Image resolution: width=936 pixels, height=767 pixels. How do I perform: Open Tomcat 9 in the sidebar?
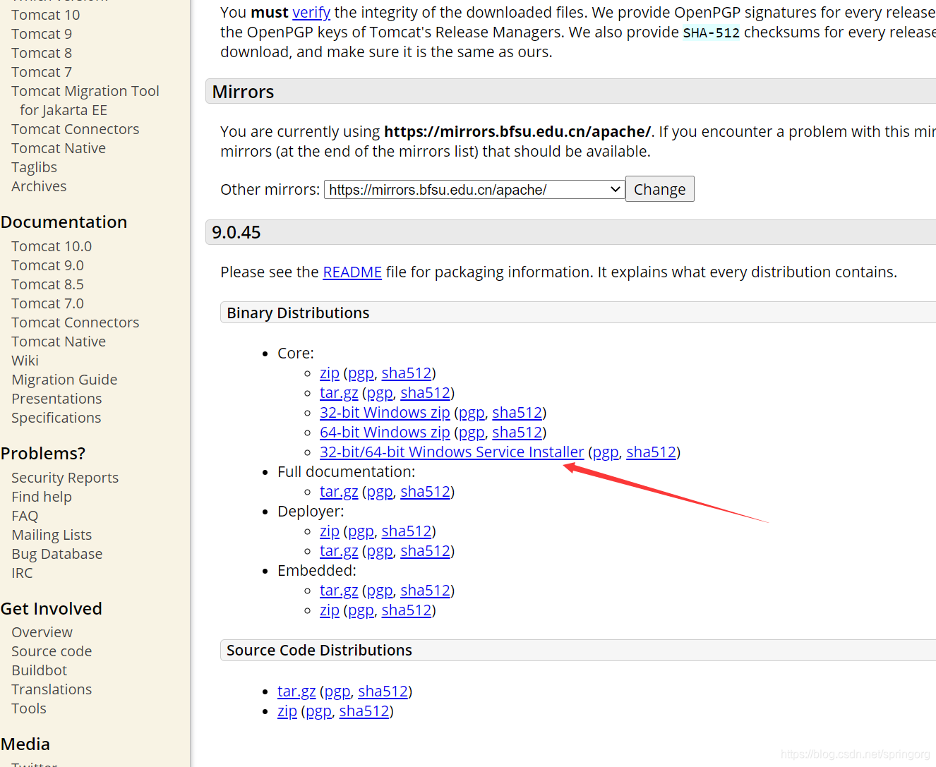pyautogui.click(x=42, y=34)
